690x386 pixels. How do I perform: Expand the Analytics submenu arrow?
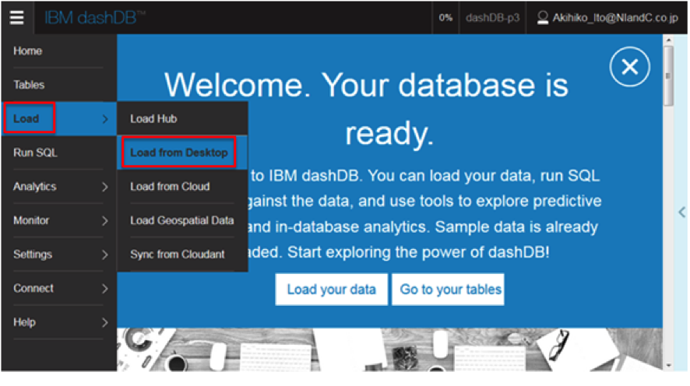pyautogui.click(x=104, y=187)
